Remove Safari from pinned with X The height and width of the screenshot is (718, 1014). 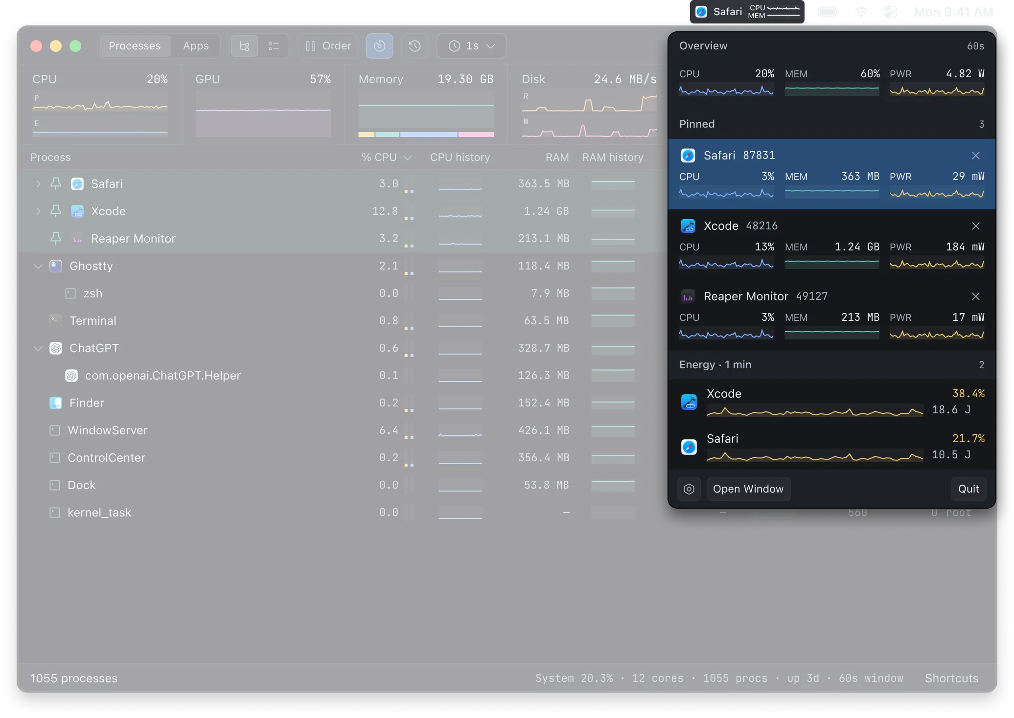click(976, 155)
